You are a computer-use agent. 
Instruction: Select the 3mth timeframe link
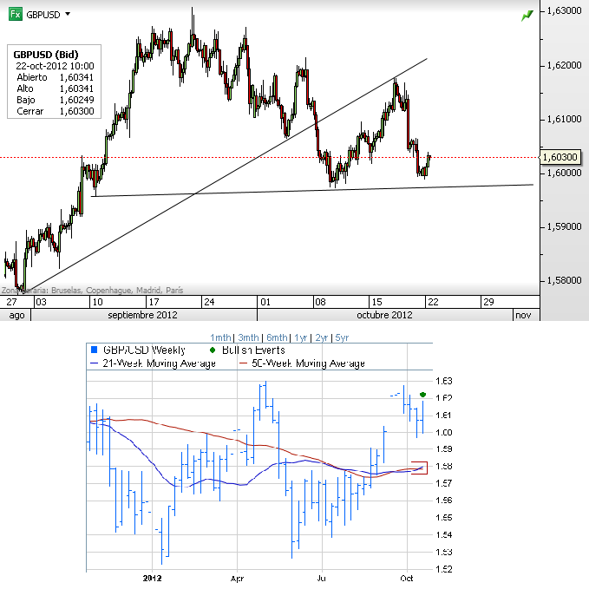pyautogui.click(x=248, y=337)
